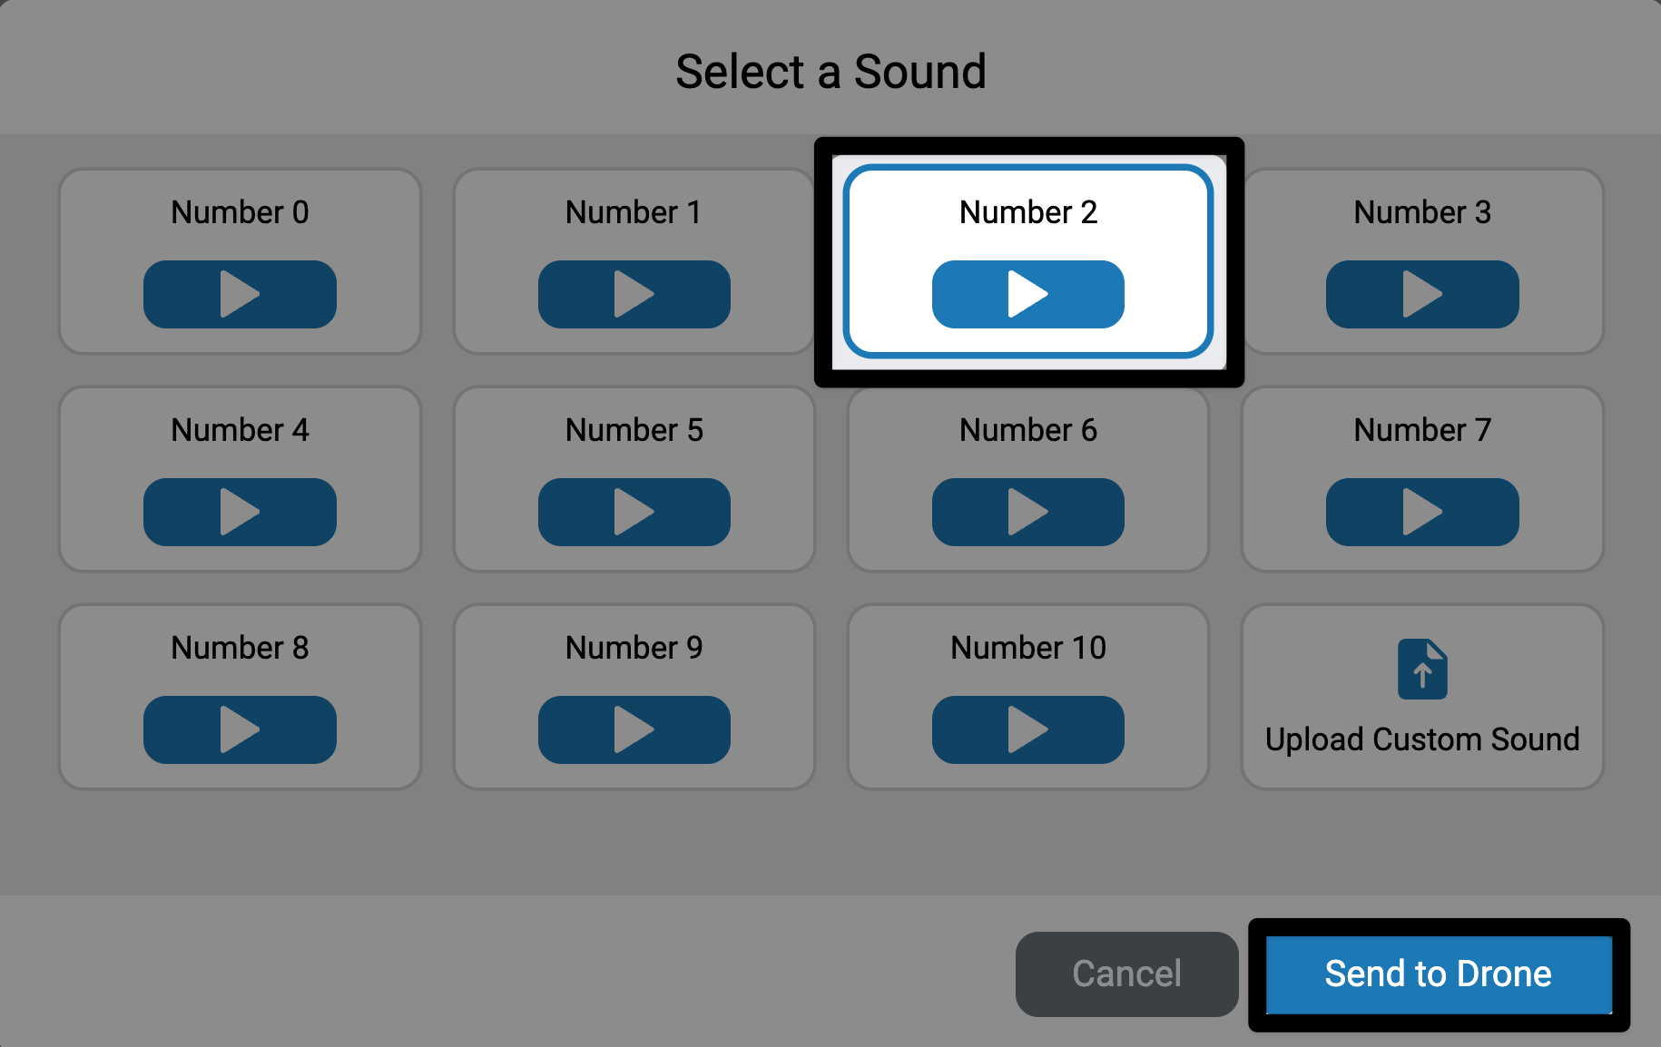
Task: Cancel the sound selection dialog
Action: (x=1126, y=974)
